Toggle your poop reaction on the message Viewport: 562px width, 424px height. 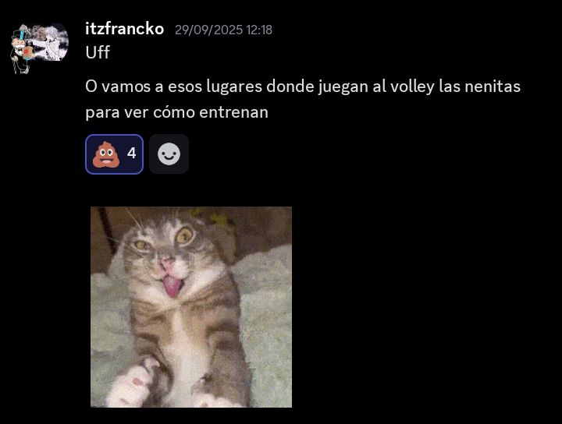(x=114, y=154)
